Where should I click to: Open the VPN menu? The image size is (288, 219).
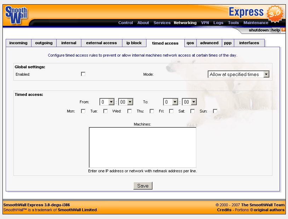[x=205, y=23]
